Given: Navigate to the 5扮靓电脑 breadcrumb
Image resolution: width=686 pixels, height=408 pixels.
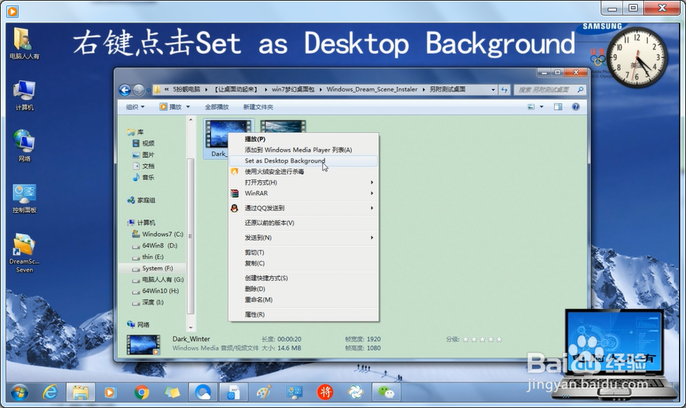Looking at the screenshot, I should coord(186,89).
